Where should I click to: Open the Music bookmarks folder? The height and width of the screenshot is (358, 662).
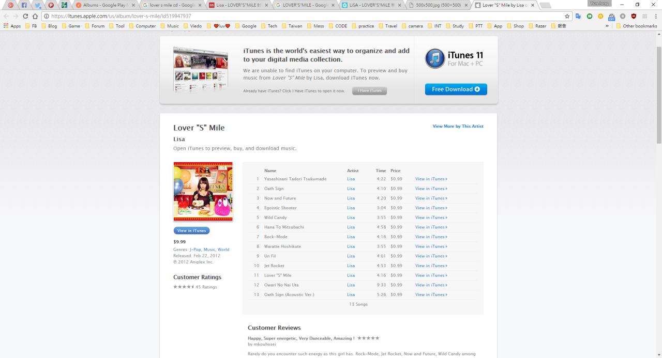point(170,26)
